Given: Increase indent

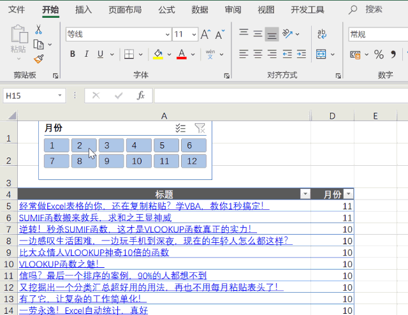Looking at the screenshot, I should point(302,54).
